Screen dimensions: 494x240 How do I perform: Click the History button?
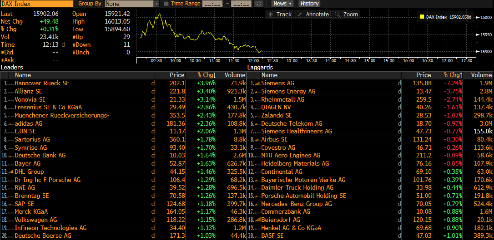309,4
